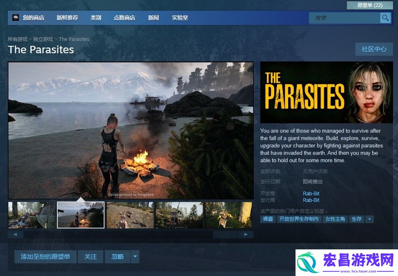Viewport: 398px width, 276px height.
Task: Select the highlighted beach campfire thumbnail
Action: click(81, 215)
